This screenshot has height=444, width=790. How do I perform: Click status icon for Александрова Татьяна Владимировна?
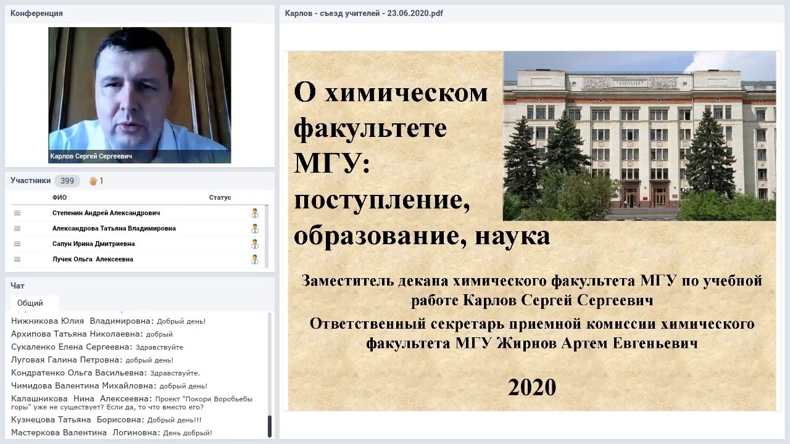click(x=254, y=229)
